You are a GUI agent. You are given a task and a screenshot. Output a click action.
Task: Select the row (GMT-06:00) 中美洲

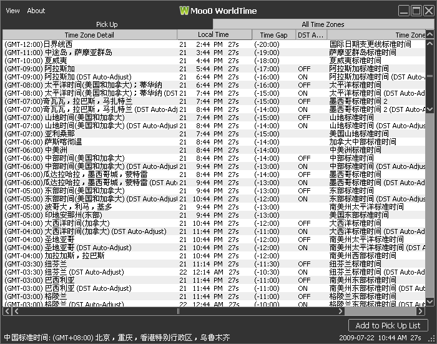214,150
